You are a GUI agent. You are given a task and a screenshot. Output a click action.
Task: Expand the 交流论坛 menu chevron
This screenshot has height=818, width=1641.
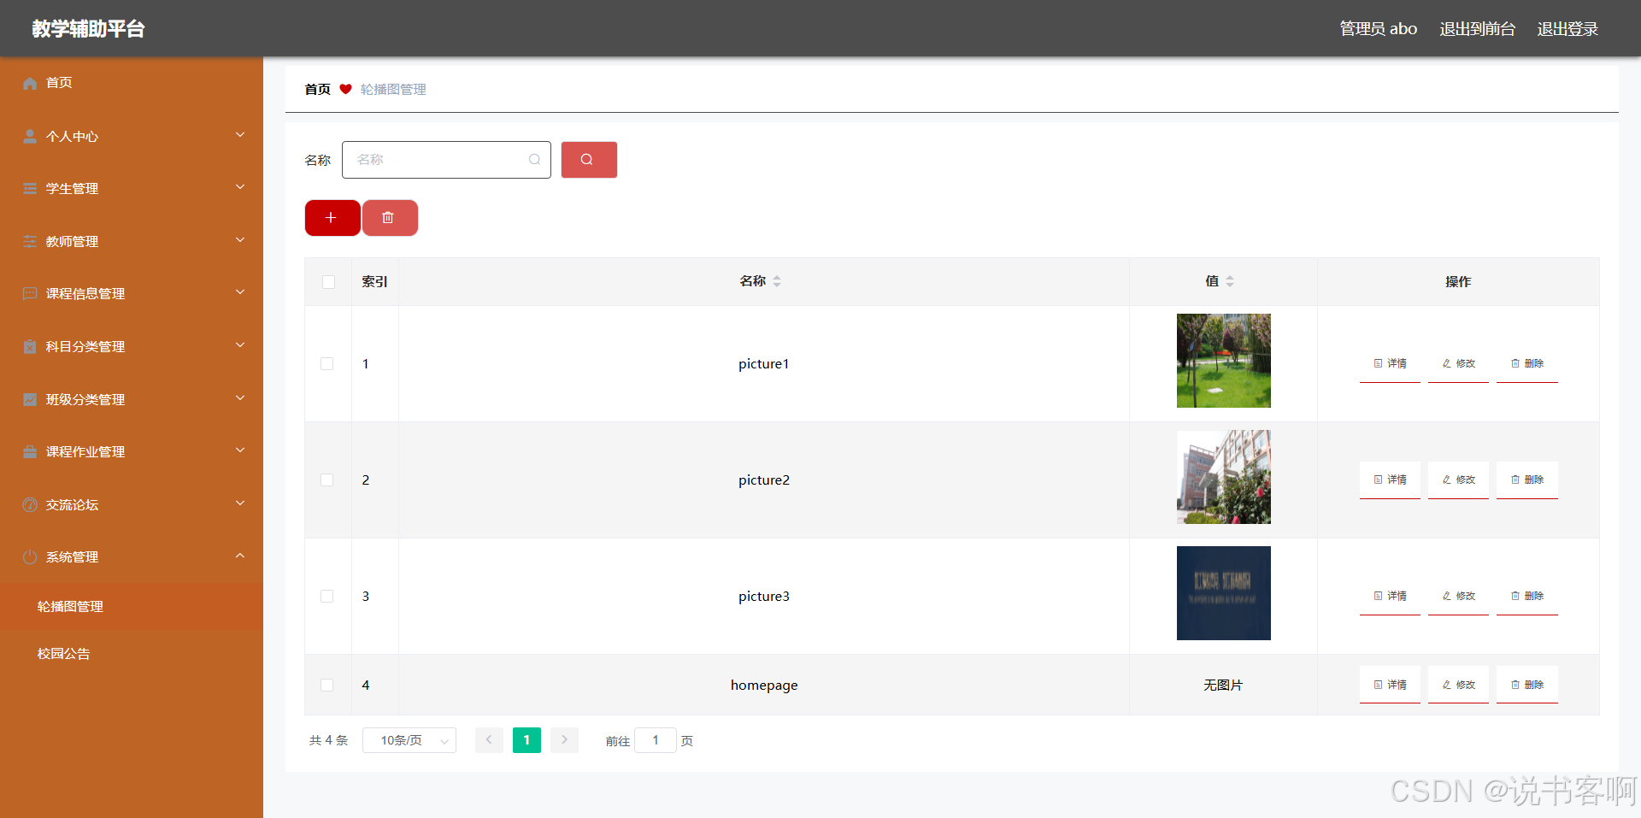pyautogui.click(x=240, y=503)
